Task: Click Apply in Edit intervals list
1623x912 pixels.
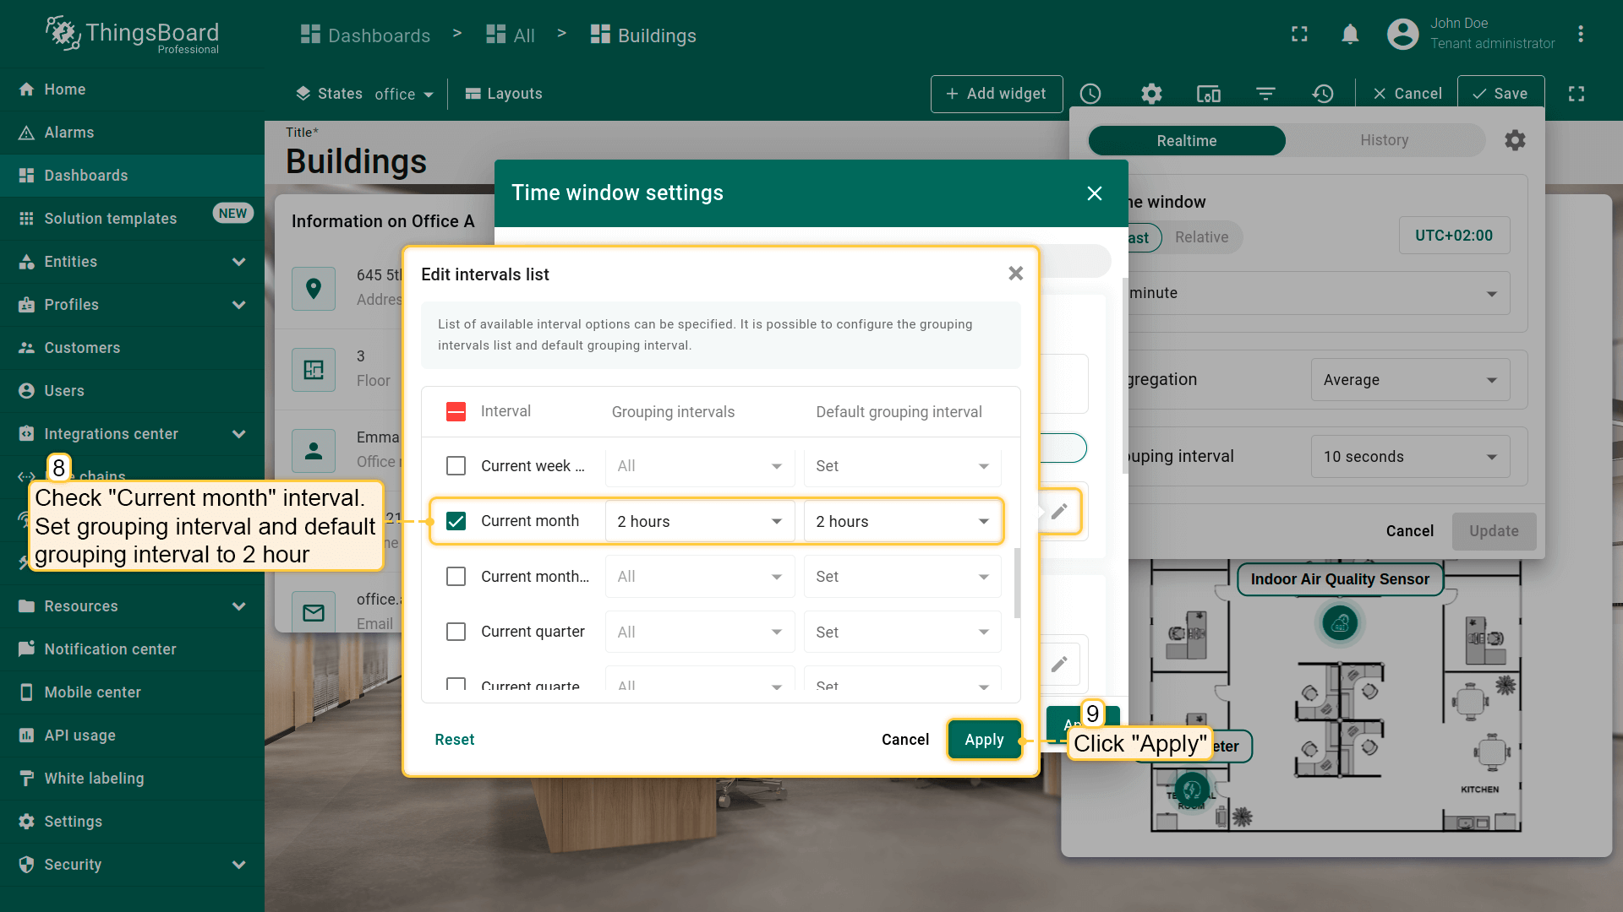Action: (x=984, y=740)
